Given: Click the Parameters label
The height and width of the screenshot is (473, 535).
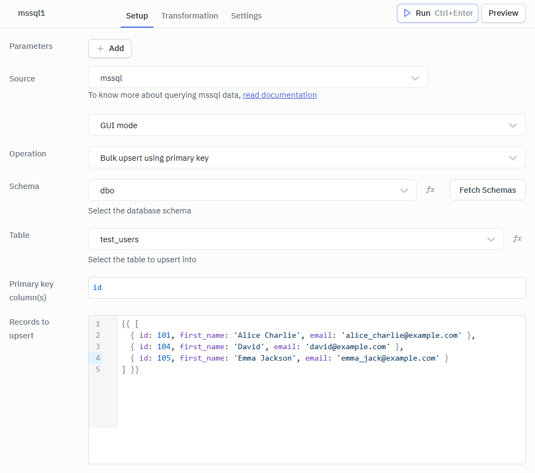Looking at the screenshot, I should (x=30, y=46).
